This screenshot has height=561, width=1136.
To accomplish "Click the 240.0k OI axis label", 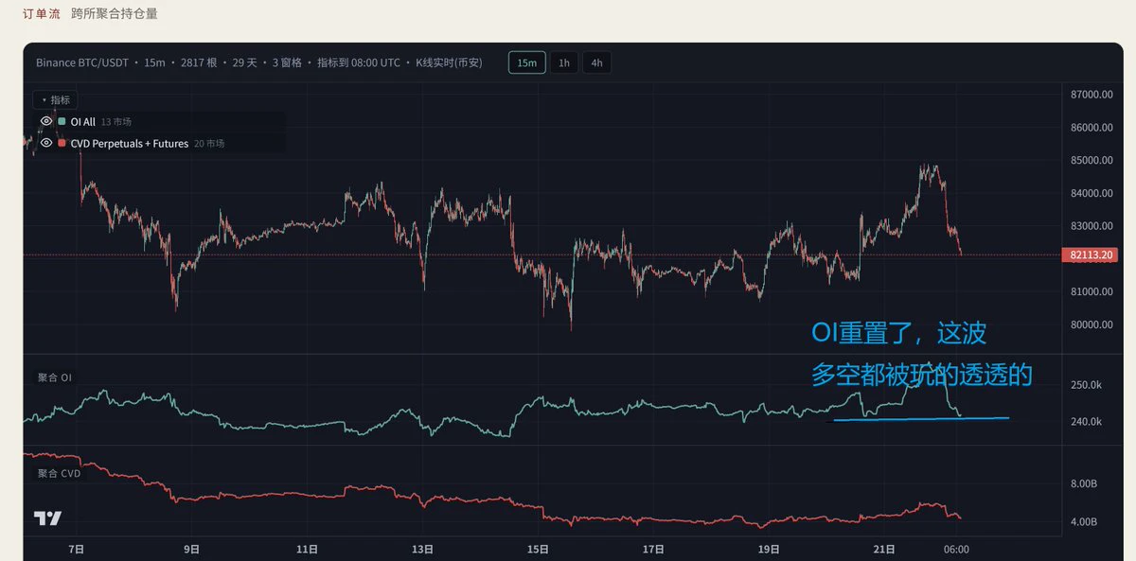I will coord(1086,422).
